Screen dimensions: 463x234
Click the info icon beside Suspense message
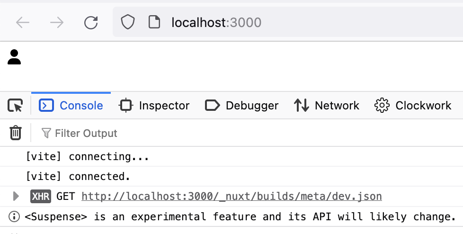click(x=14, y=217)
